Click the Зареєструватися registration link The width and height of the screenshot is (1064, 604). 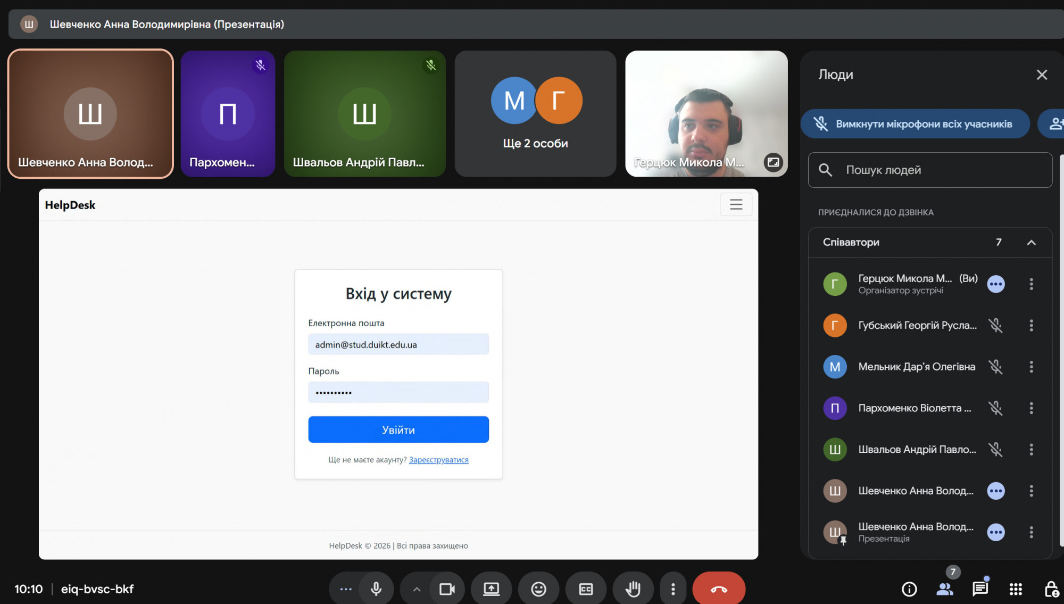(438, 460)
